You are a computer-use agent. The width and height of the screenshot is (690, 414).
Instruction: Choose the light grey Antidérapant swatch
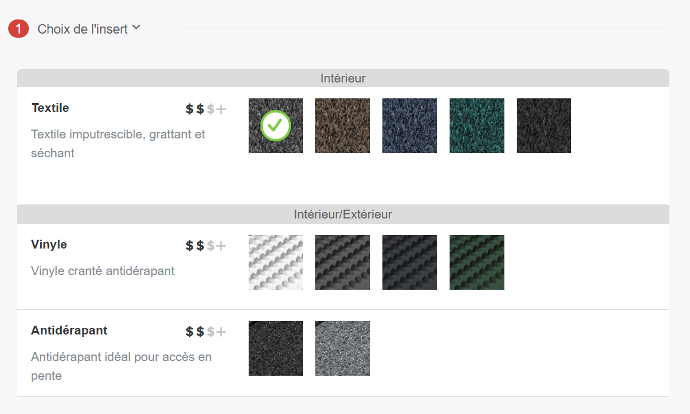[x=342, y=348]
